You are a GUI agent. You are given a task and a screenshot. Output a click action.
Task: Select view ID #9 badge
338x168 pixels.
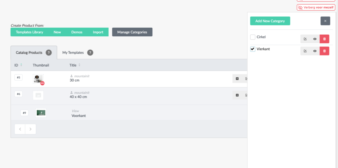pyautogui.click(x=24, y=113)
